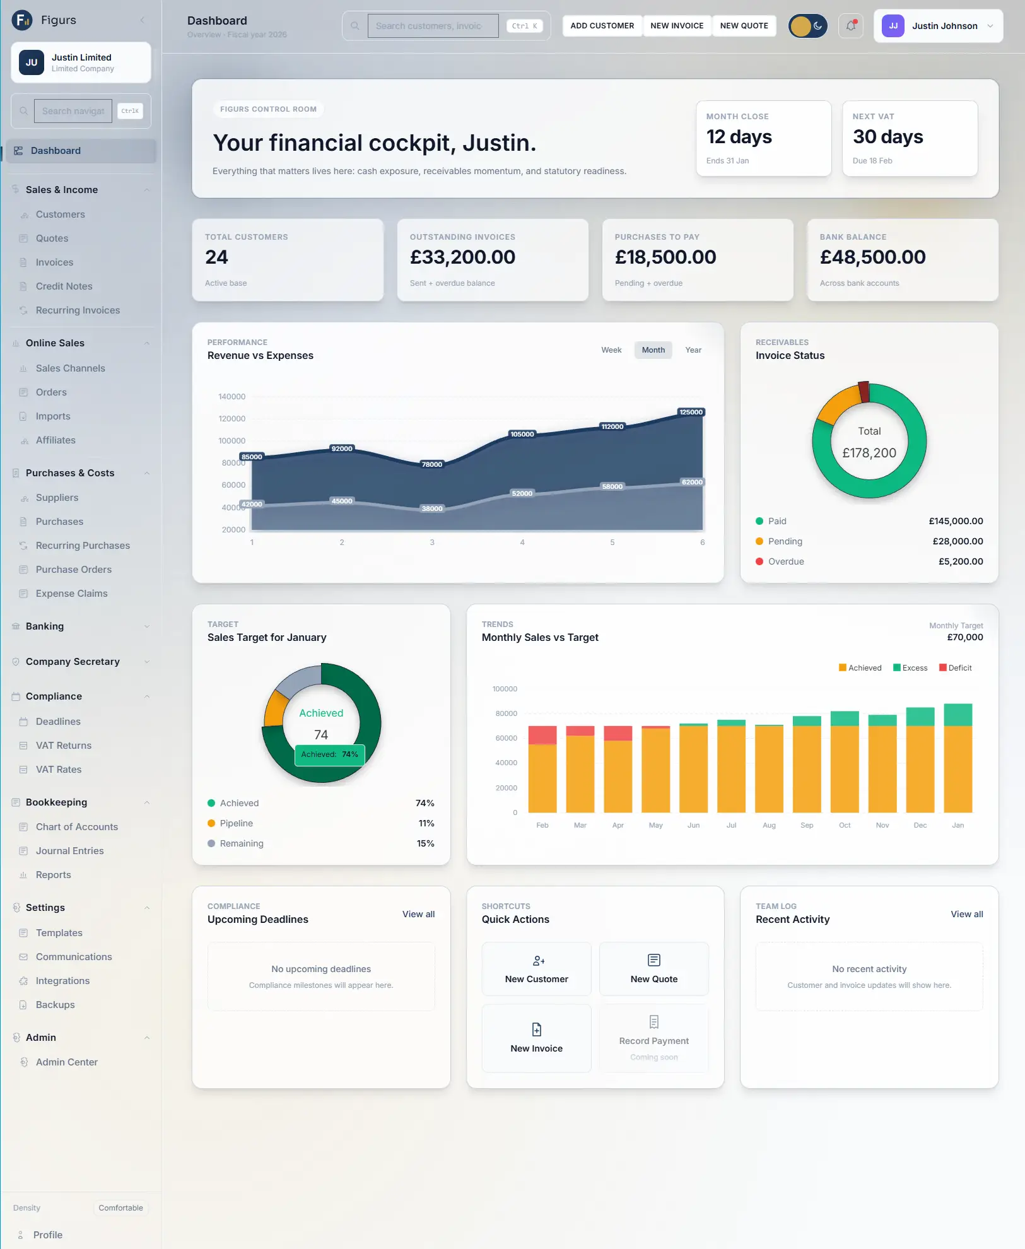Open the Expense Claims page
Viewport: 1025px width, 1249px height.
[71, 593]
